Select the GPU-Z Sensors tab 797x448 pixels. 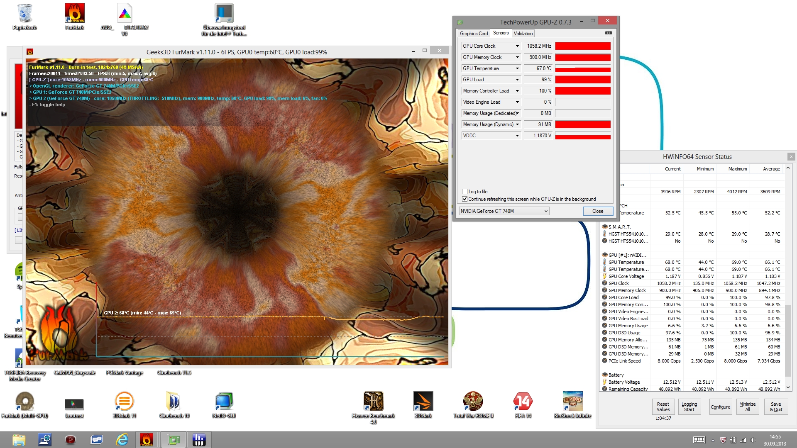pos(501,33)
